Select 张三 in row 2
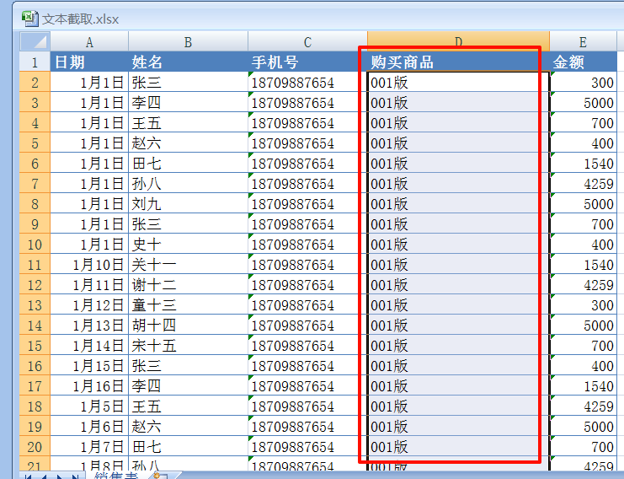This screenshot has height=479, width=624. (x=188, y=82)
